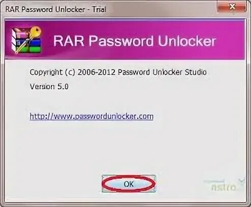Click the Password Unlocker Studio company name
This screenshot has height=207, width=251.
click(162, 73)
